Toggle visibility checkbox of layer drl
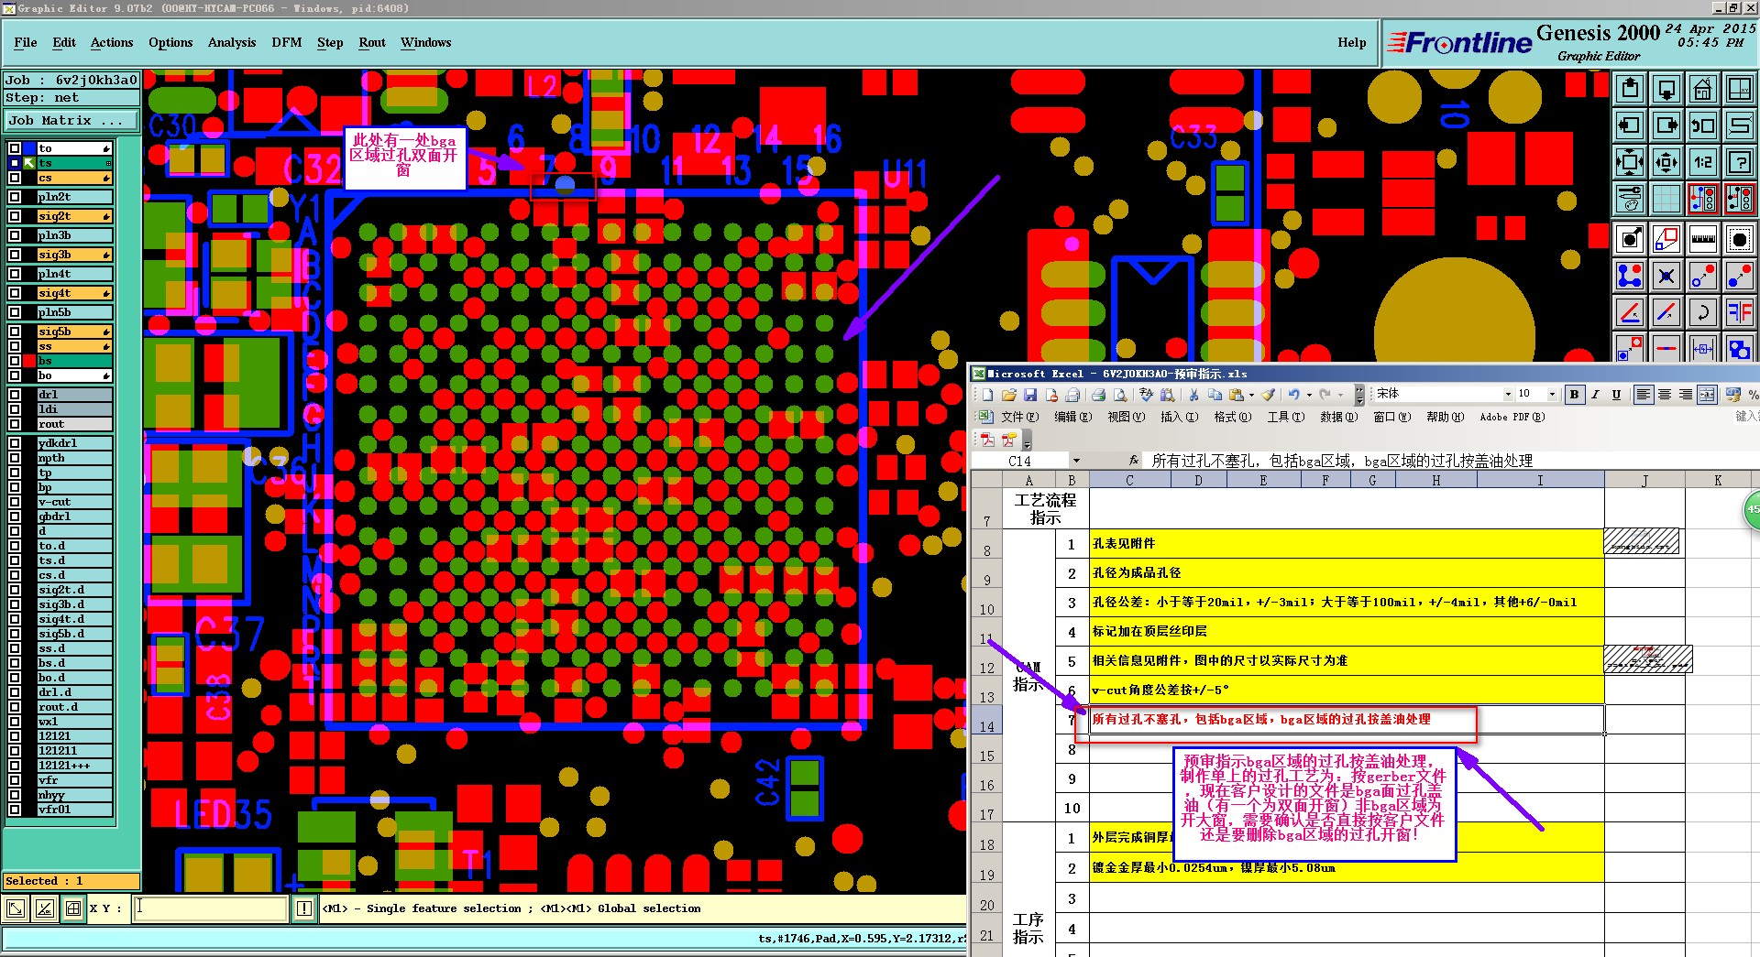This screenshot has width=1760, height=957. [x=15, y=395]
